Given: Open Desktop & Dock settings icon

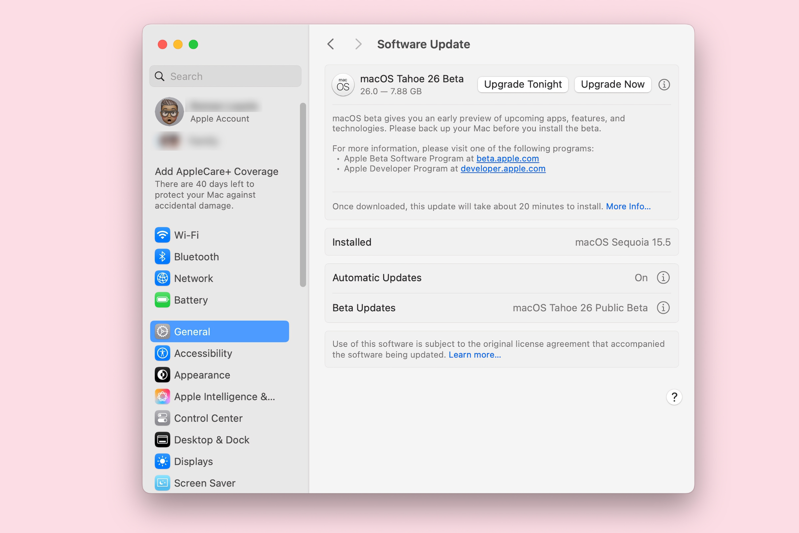Looking at the screenshot, I should tap(162, 439).
